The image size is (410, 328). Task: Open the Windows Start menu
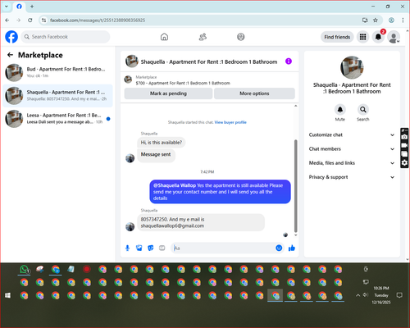7,295
